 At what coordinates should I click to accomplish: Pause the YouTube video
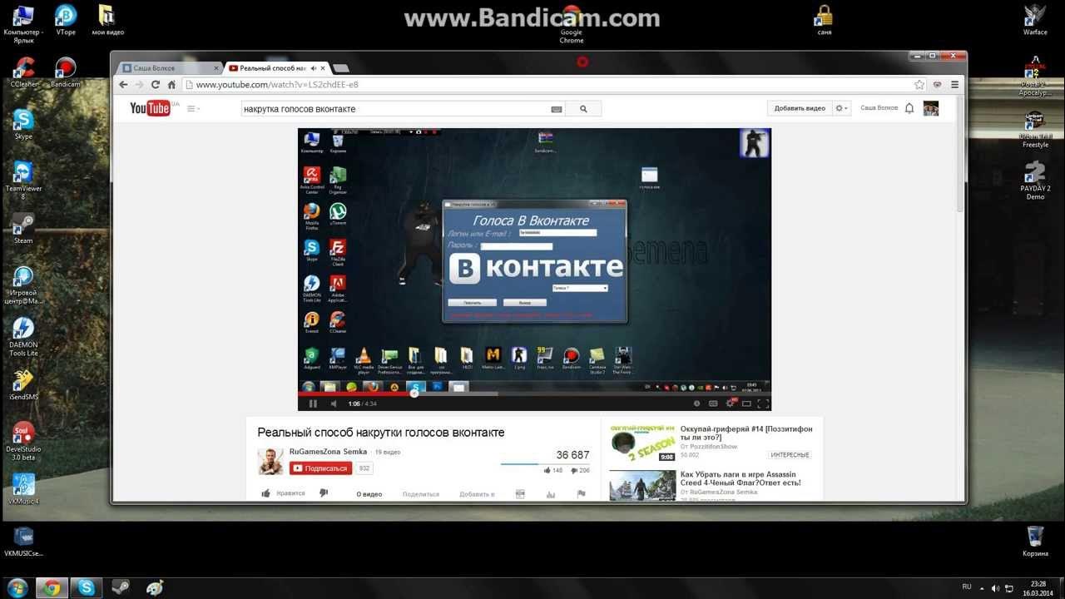tap(313, 403)
